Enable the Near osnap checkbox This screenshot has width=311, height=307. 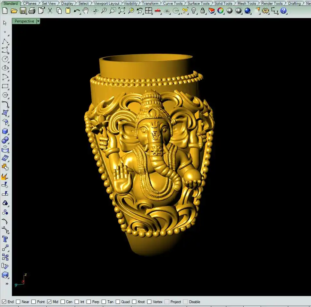[18, 302]
